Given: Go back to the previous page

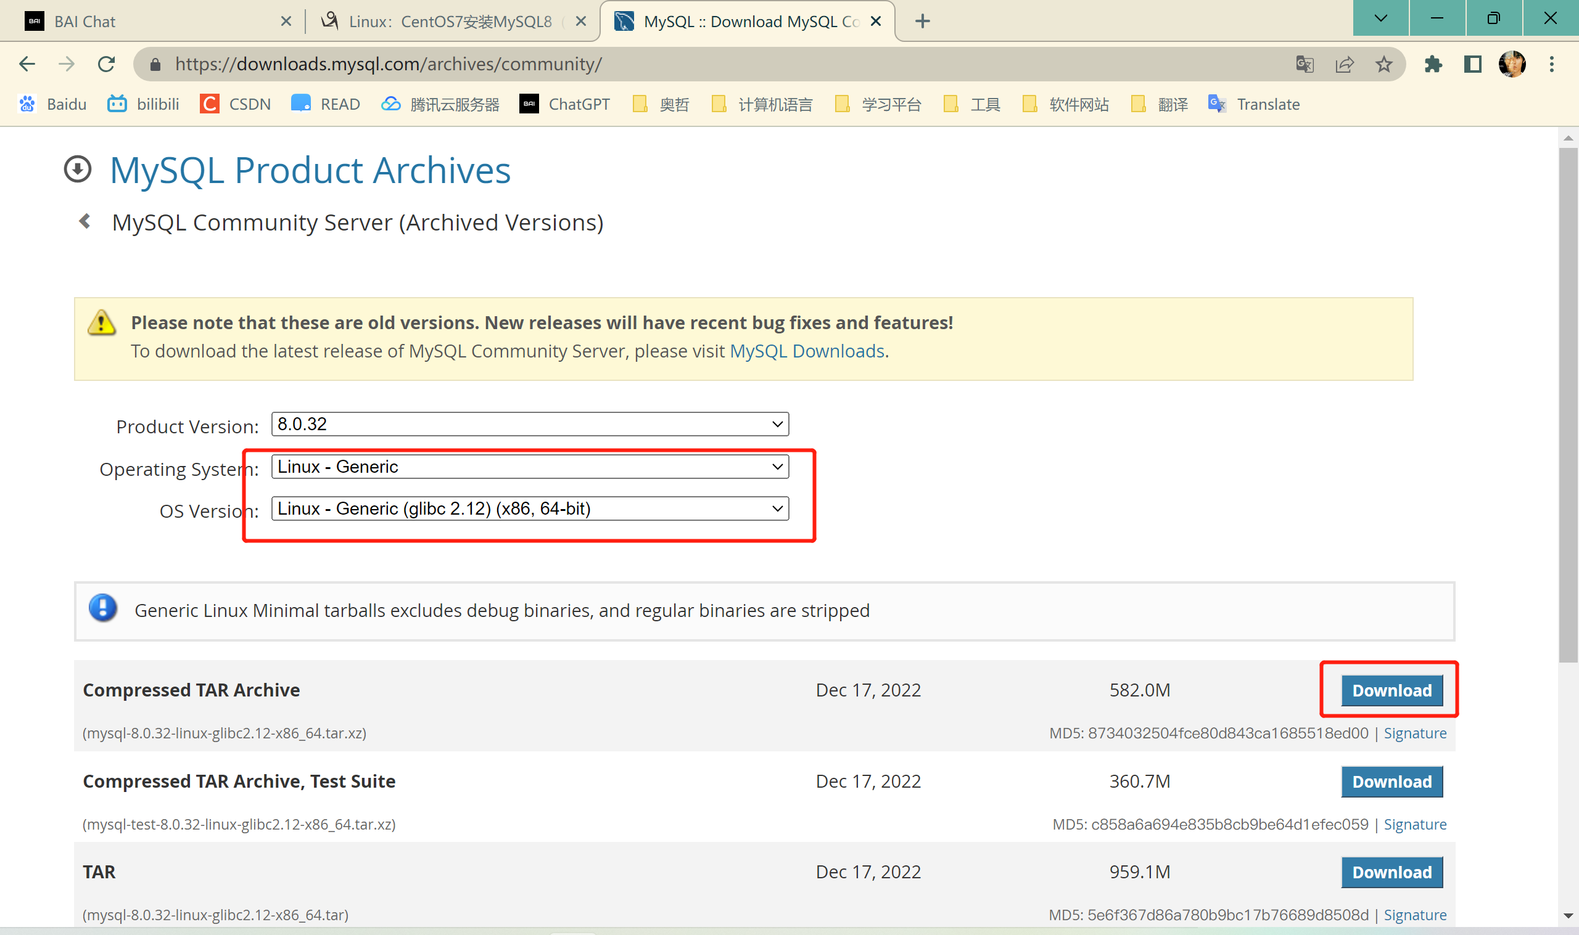Looking at the screenshot, I should click(27, 63).
